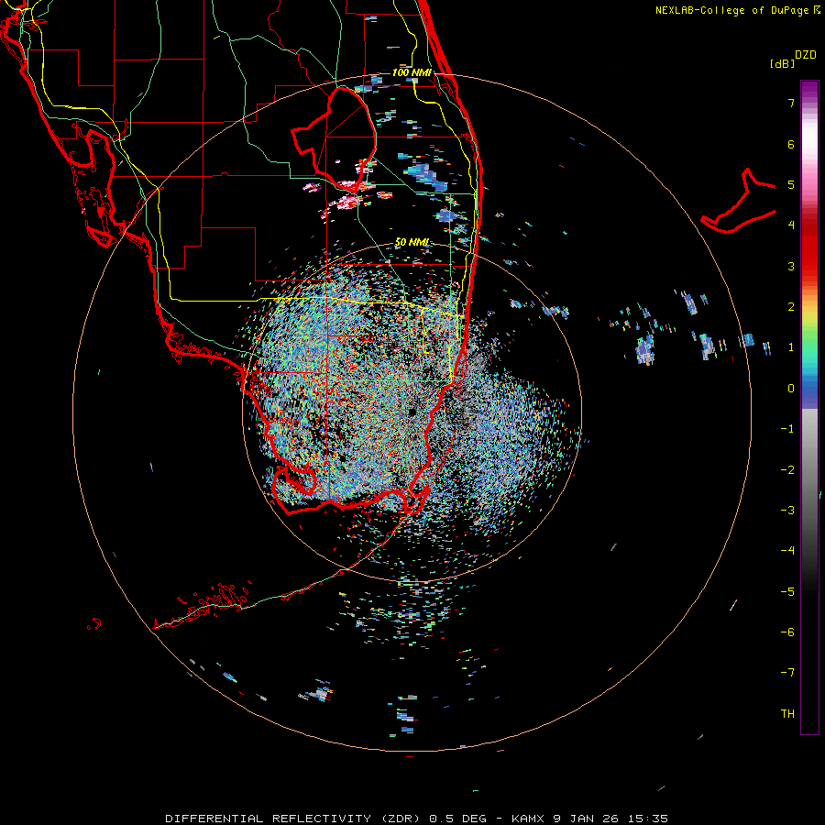Click the DZD color scale title
This screenshot has height=825, width=825.
point(806,55)
